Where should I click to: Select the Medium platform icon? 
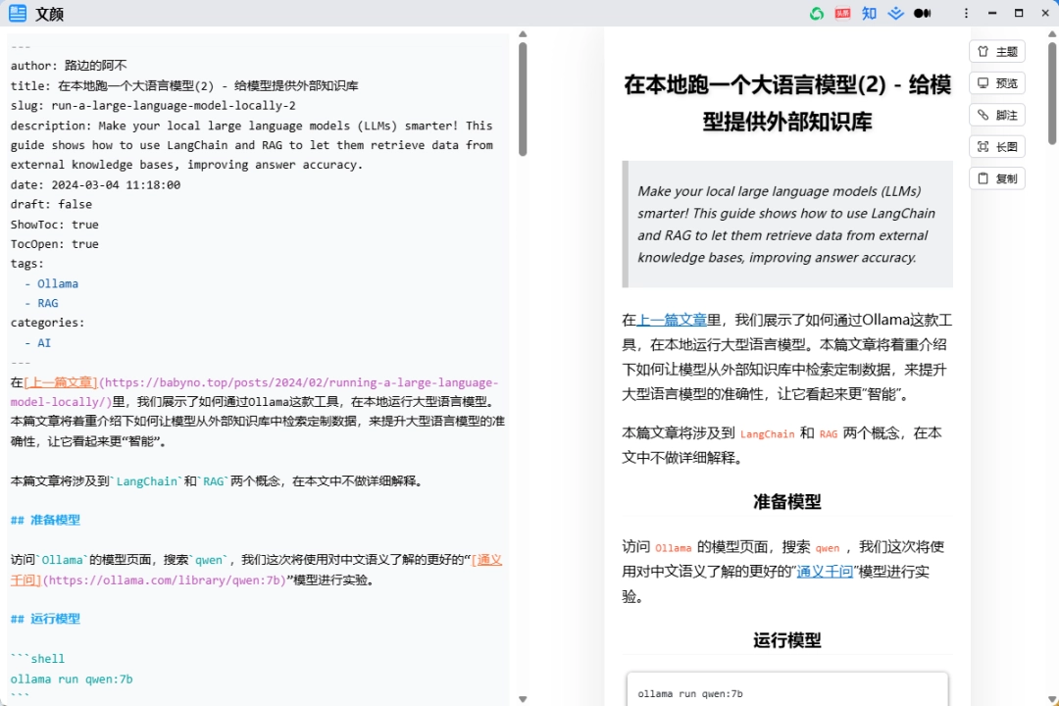[922, 13]
